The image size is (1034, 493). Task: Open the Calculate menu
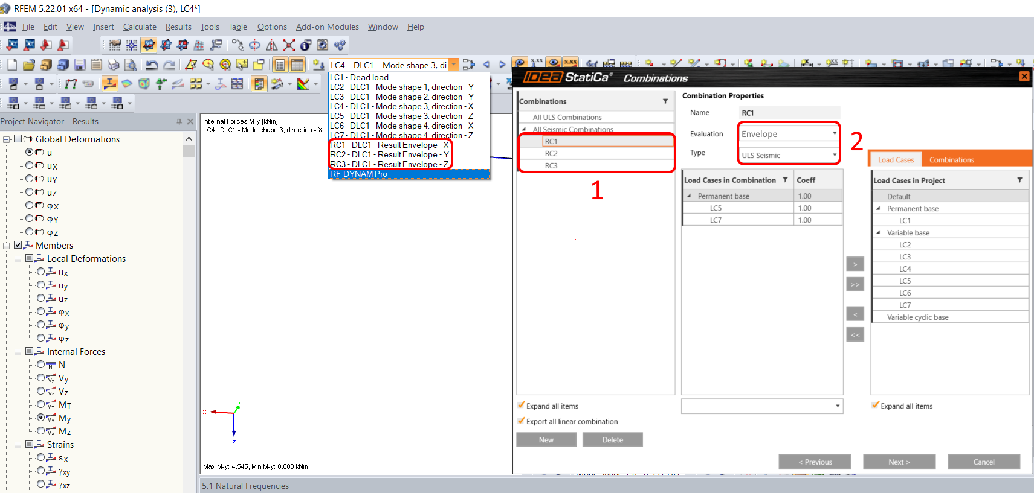point(140,27)
